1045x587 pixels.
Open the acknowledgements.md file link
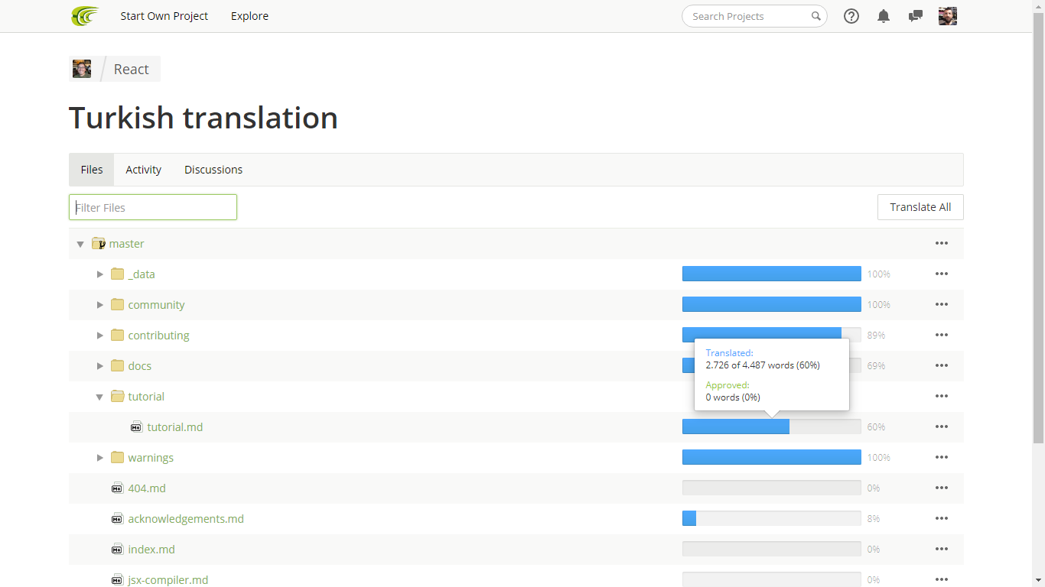pos(186,518)
